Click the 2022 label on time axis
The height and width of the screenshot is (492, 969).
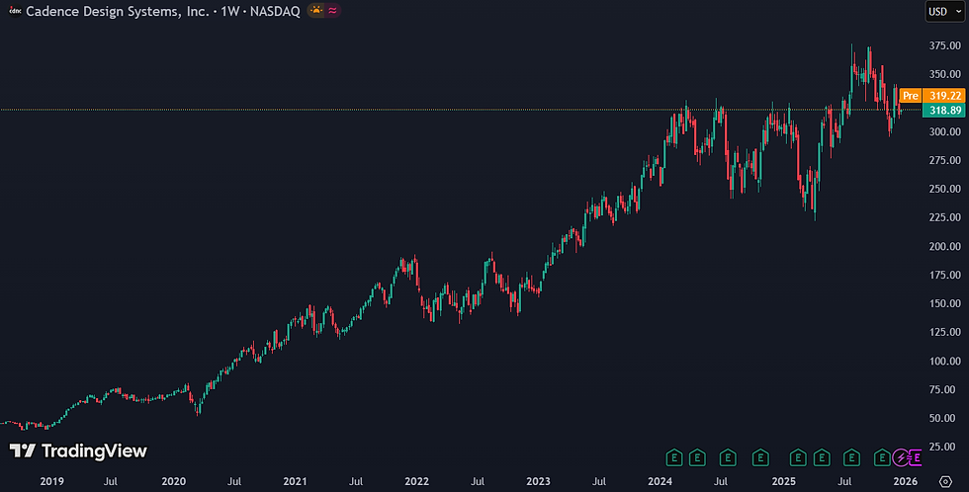pyautogui.click(x=416, y=481)
